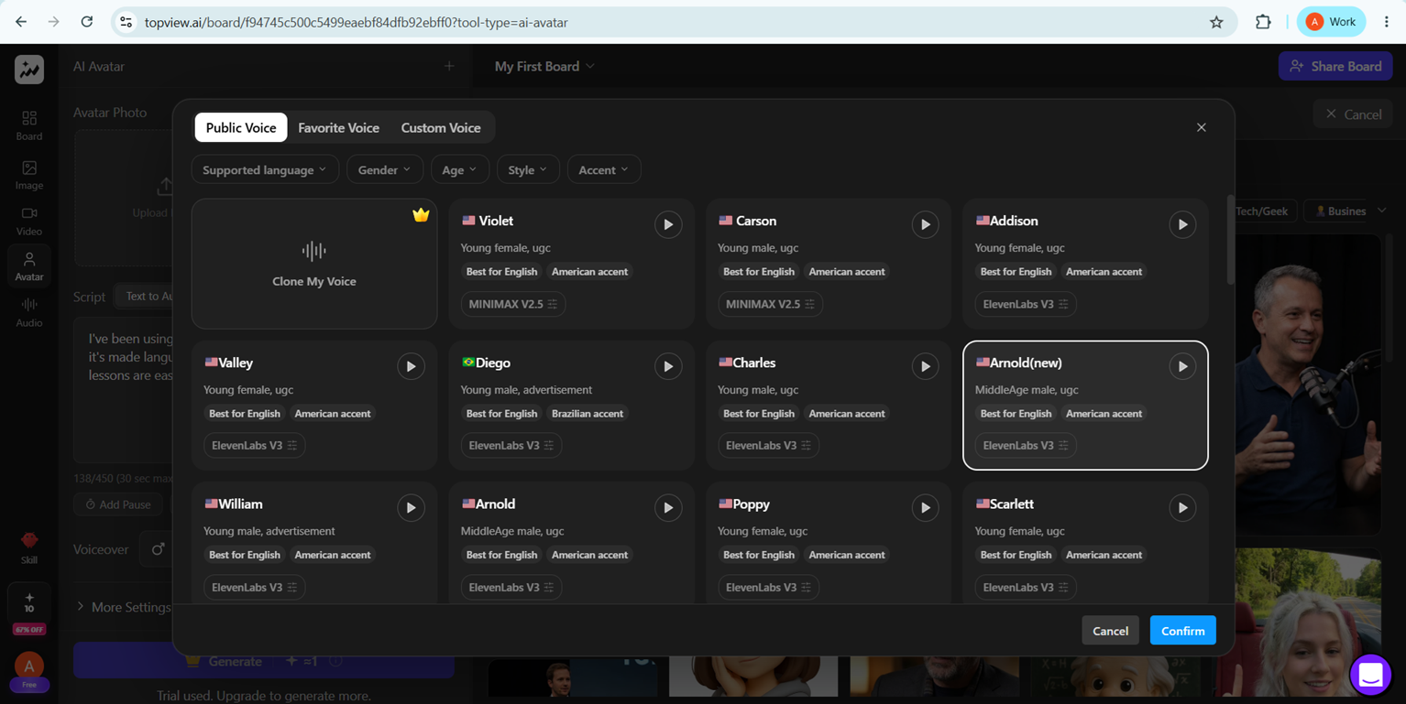Open the Supported language filter dropdown
Image resolution: width=1406 pixels, height=704 pixels.
(265, 169)
